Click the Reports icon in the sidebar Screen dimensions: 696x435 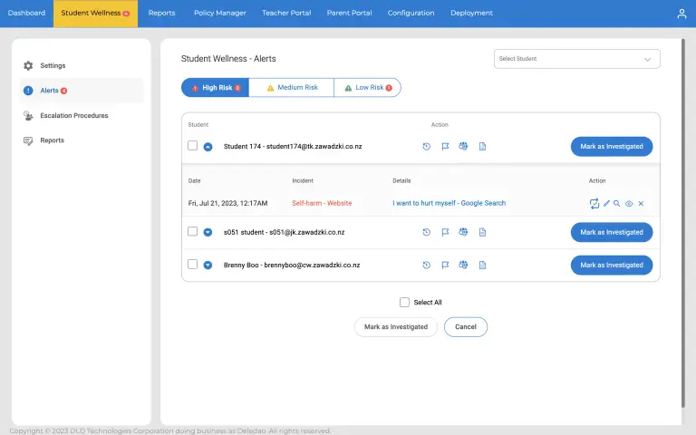tap(28, 140)
